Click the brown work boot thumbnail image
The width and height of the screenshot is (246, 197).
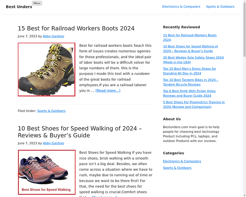pos(47,69)
